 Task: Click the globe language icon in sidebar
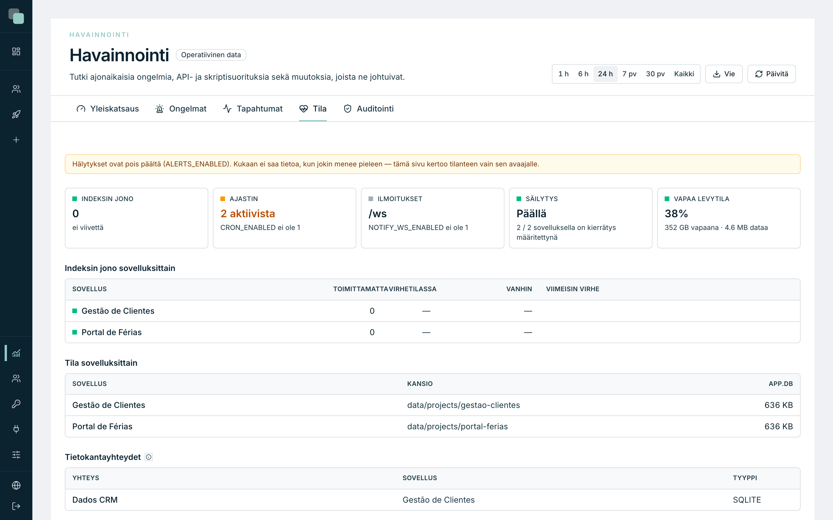tap(16, 485)
